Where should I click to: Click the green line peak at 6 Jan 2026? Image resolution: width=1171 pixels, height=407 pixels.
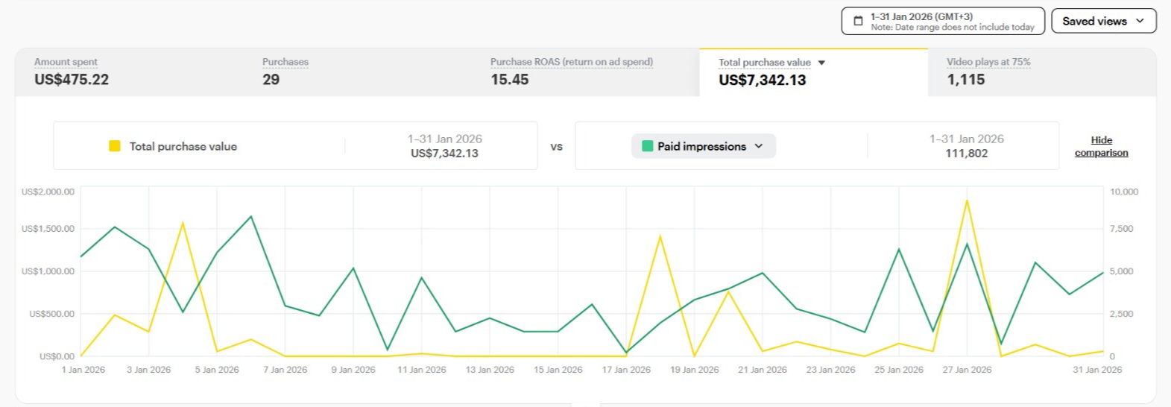pos(251,217)
